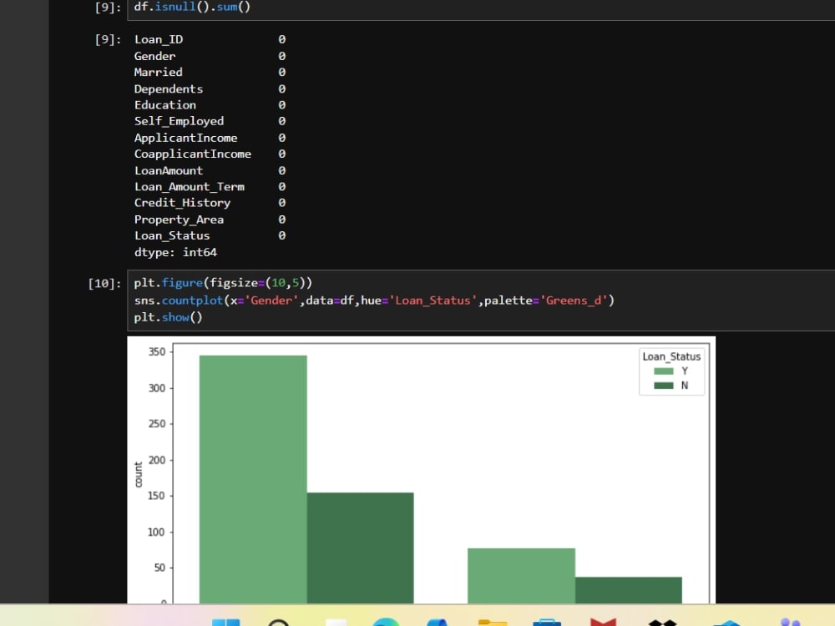The height and width of the screenshot is (626, 835).
Task: Select the [9]: output prompt label
Action: tap(108, 39)
